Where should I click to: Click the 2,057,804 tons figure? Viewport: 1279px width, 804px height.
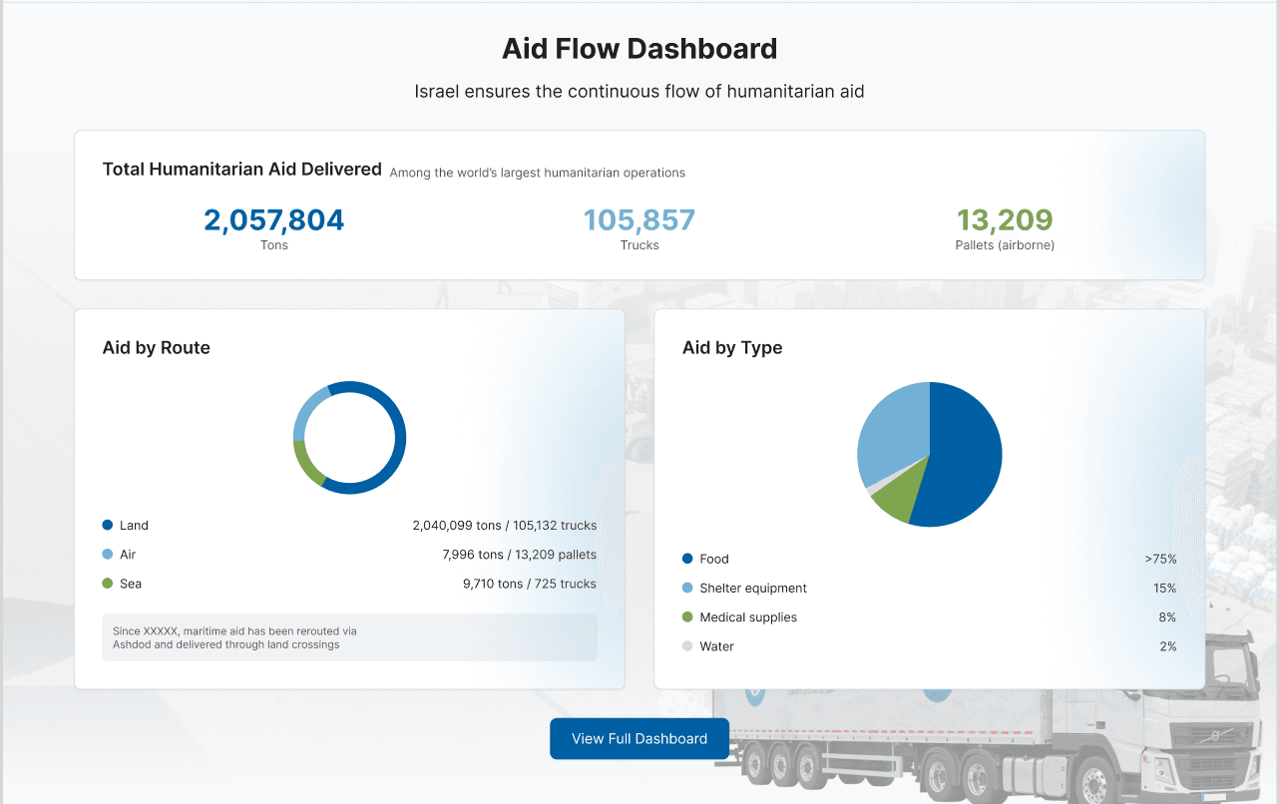(274, 219)
